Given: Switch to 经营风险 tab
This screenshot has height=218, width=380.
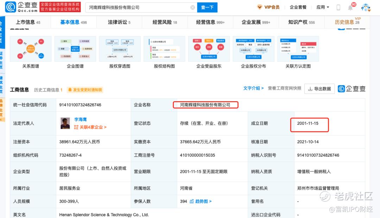Looking at the screenshot, I should [165, 22].
